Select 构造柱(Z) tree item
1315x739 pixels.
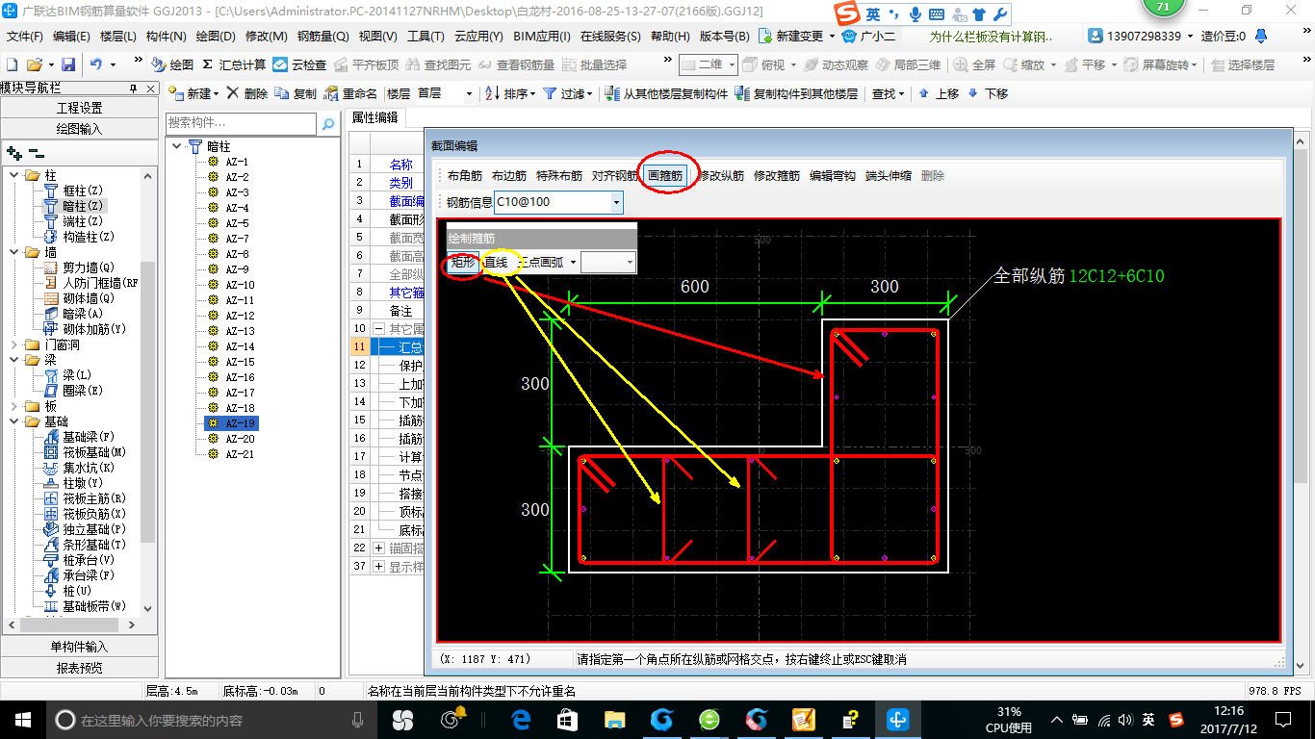pos(79,237)
